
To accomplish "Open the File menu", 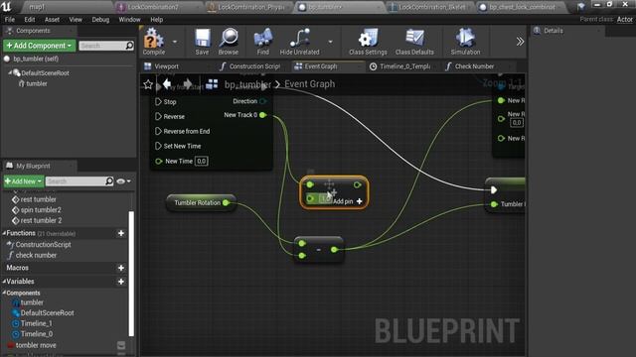I will coord(10,20).
